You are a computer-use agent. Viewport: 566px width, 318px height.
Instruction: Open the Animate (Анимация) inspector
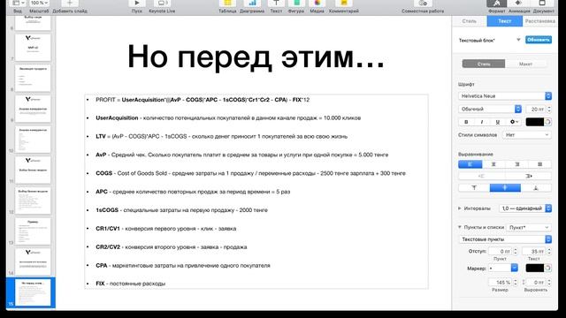519,4
